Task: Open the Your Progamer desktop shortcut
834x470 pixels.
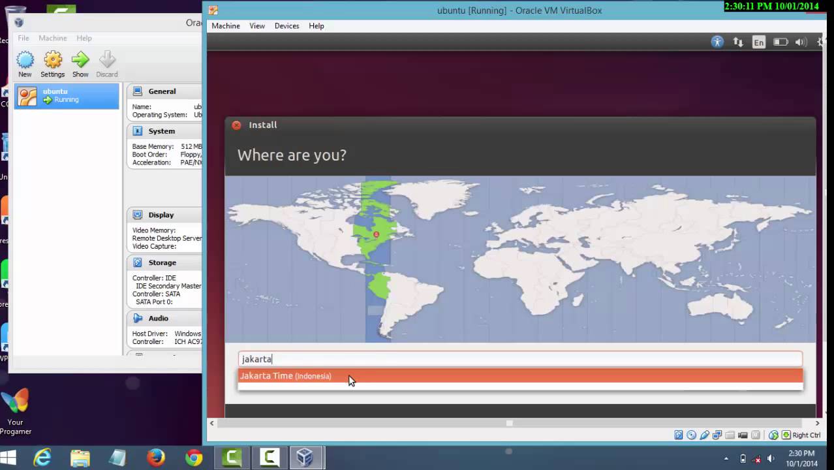Action: (x=16, y=413)
